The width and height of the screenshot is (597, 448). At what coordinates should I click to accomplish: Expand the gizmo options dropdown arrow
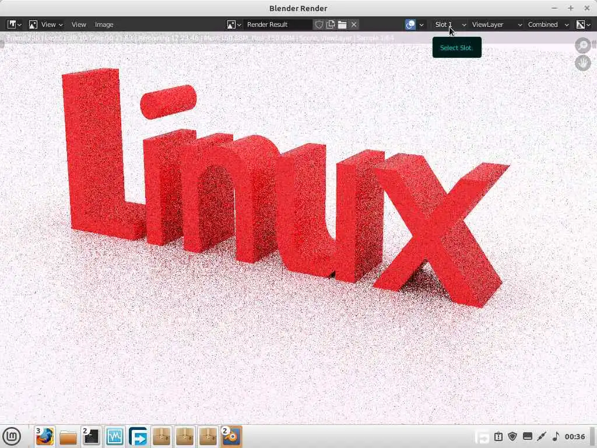pos(421,24)
